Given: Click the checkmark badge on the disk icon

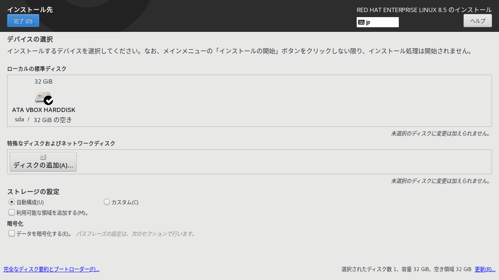Looking at the screenshot, I should [x=48, y=101].
